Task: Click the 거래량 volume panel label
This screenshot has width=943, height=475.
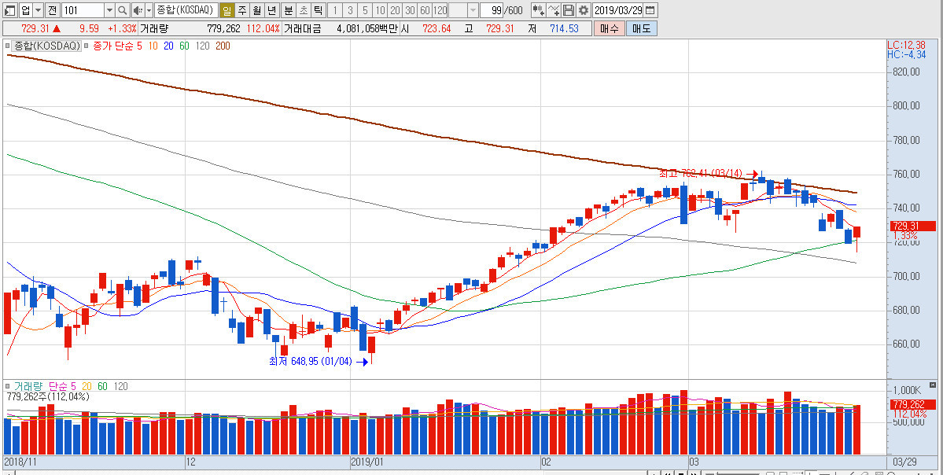Action: click(27, 386)
